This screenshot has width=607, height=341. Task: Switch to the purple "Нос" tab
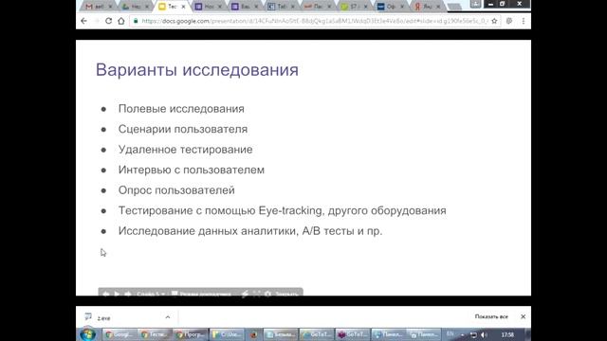[208, 7]
